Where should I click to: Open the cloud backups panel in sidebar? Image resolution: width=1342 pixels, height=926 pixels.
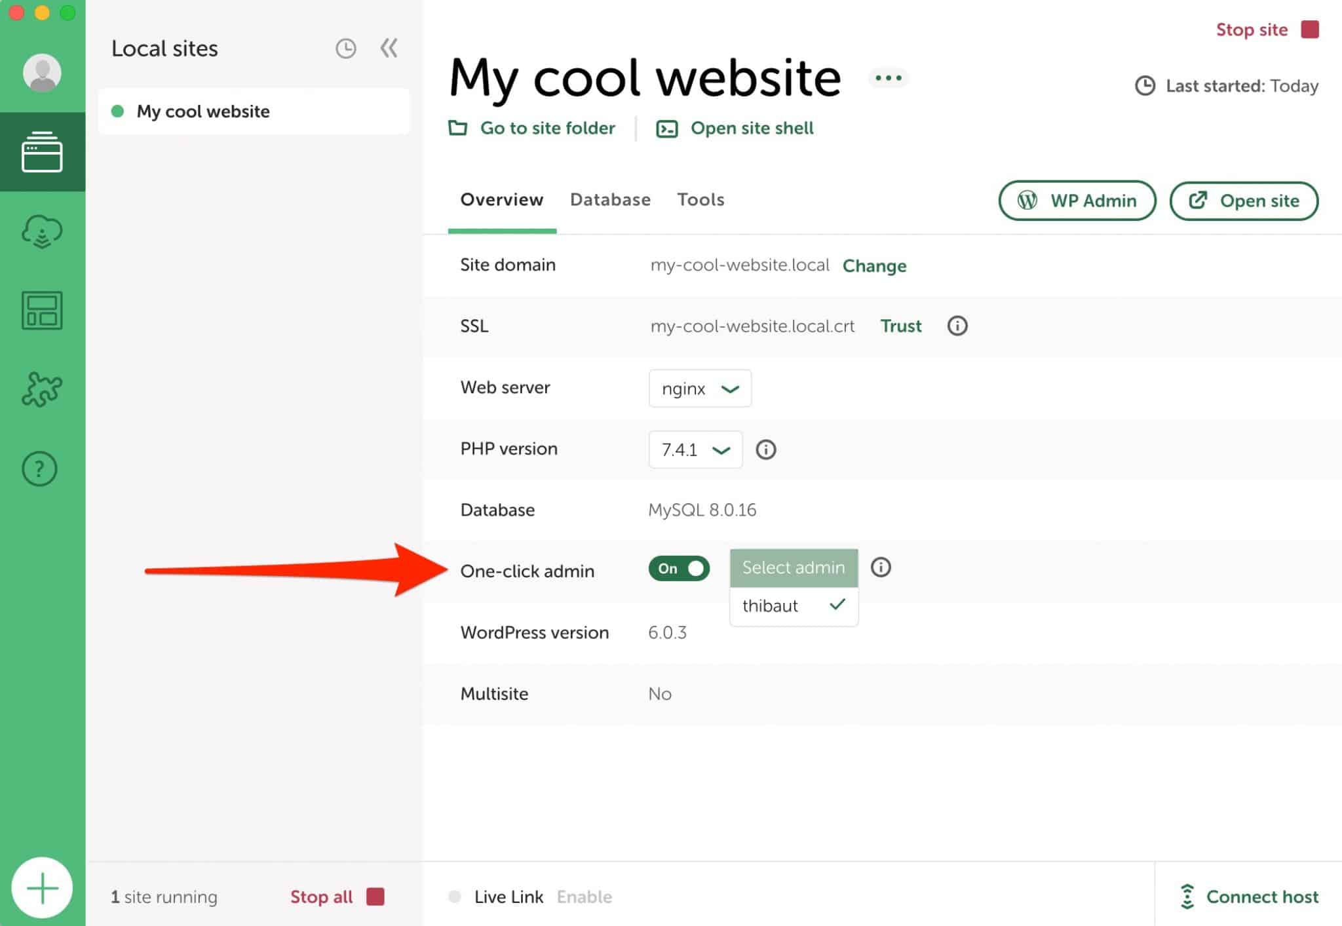(x=41, y=231)
